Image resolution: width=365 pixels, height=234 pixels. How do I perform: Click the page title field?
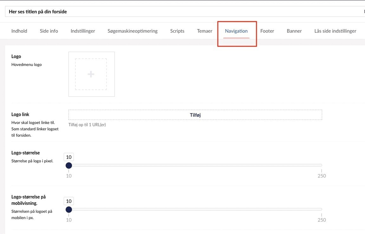[185, 12]
